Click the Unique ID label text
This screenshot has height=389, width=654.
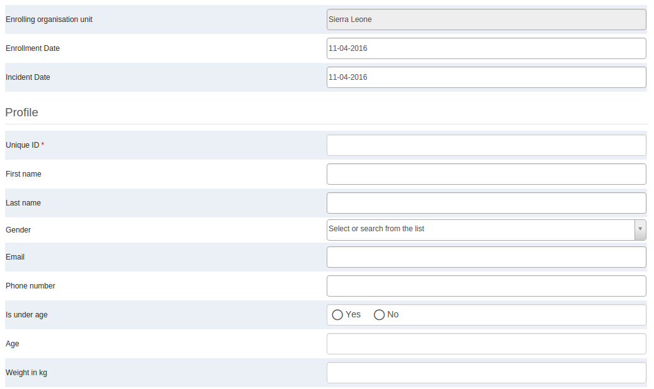[23, 145]
